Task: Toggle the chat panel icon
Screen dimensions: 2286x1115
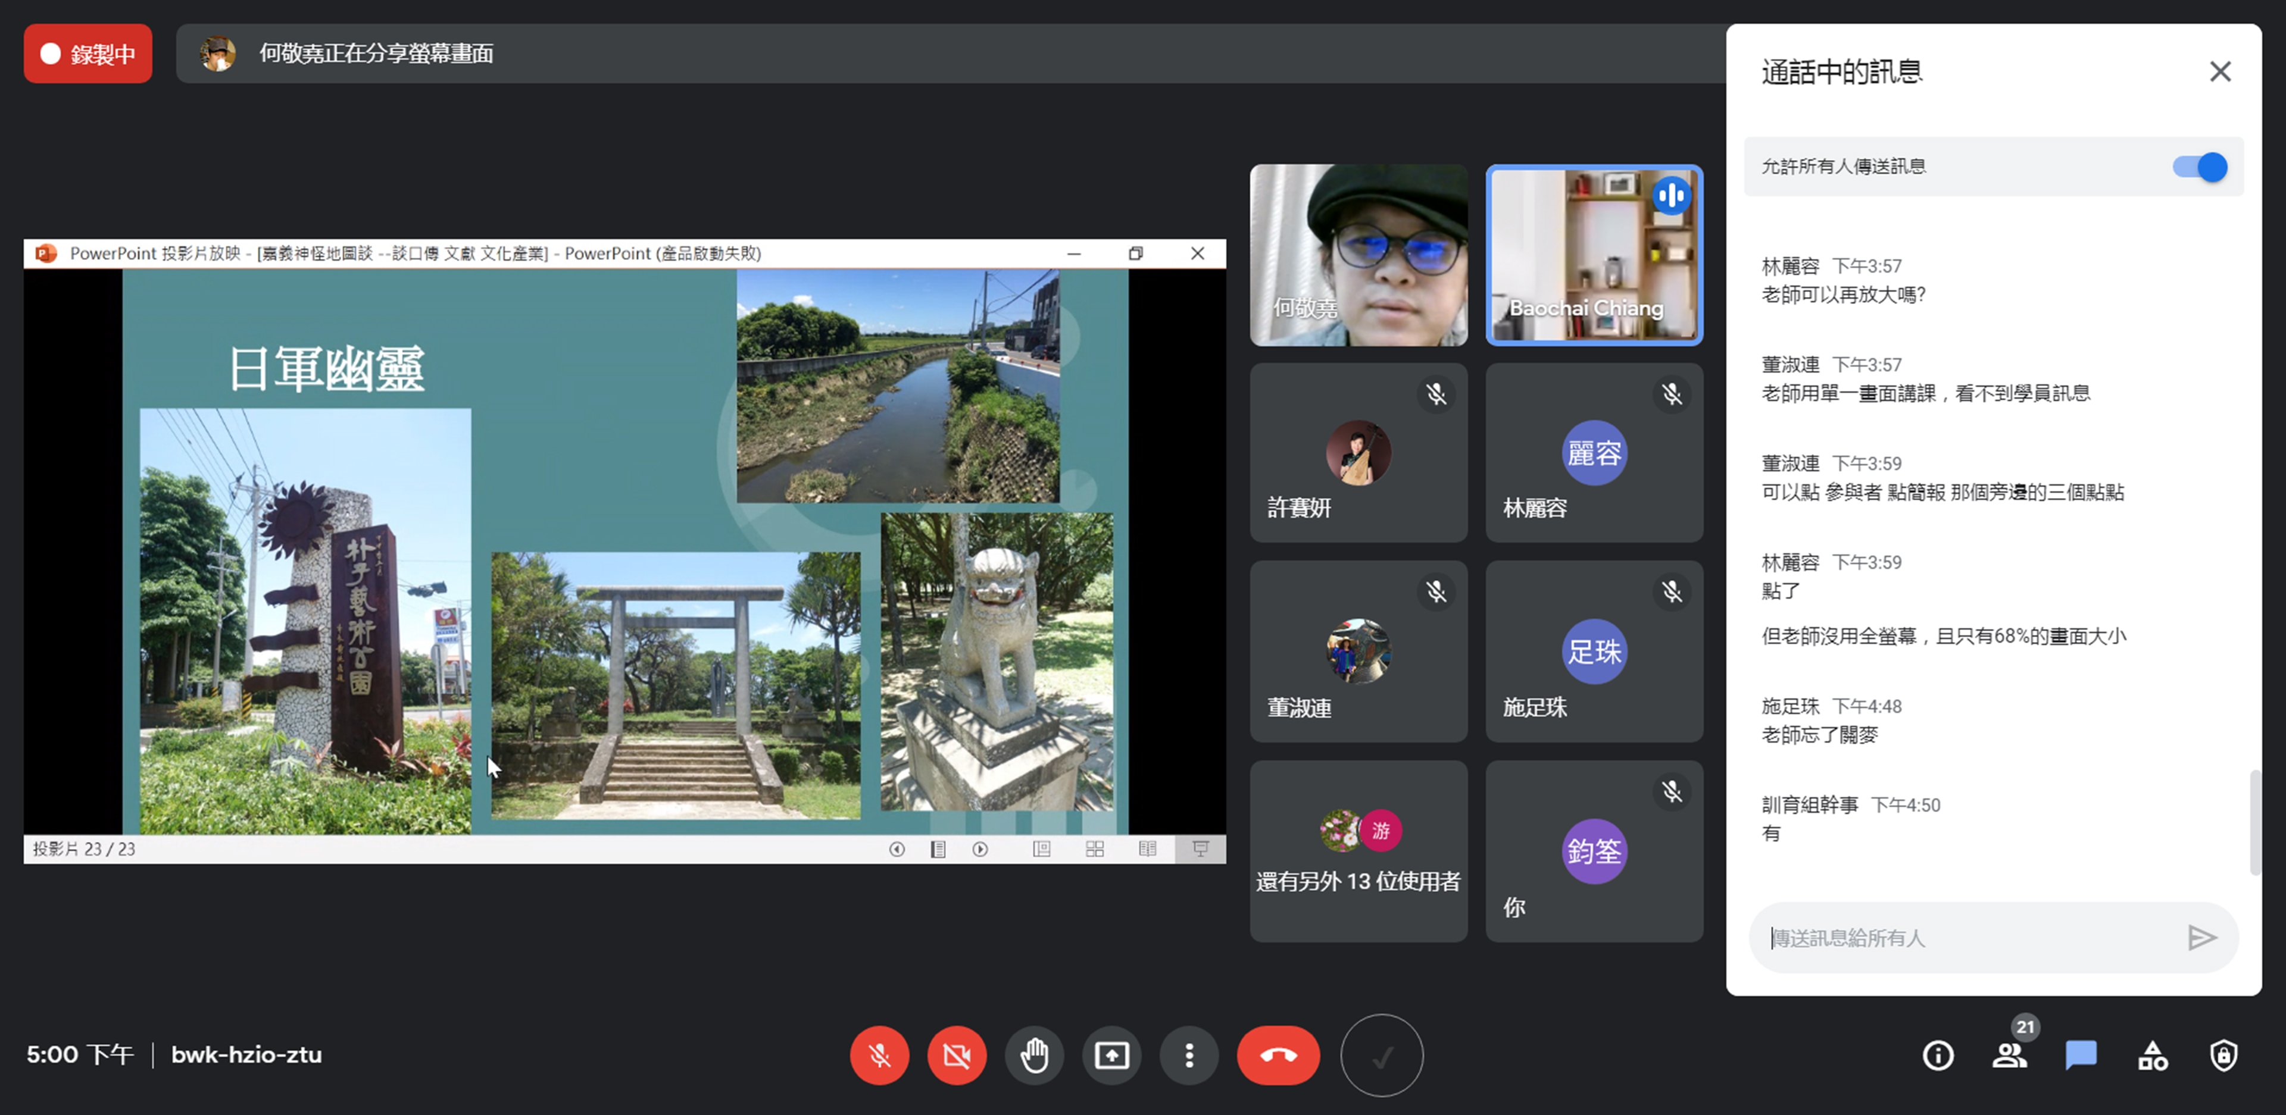Action: (2080, 1056)
